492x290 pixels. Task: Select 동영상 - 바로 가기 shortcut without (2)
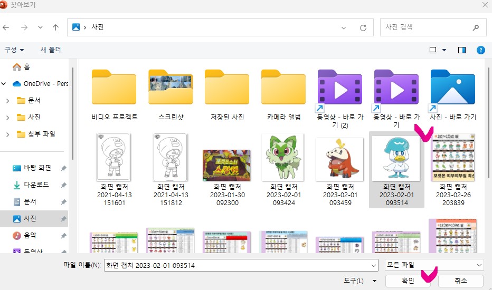pyautogui.click(x=396, y=99)
